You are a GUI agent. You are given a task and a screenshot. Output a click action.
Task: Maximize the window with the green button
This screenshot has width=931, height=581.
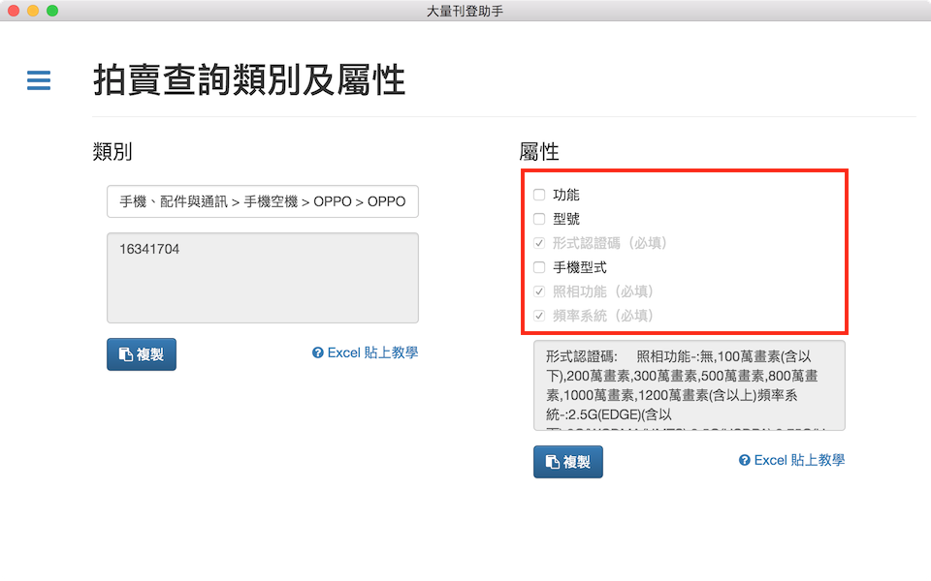[52, 11]
